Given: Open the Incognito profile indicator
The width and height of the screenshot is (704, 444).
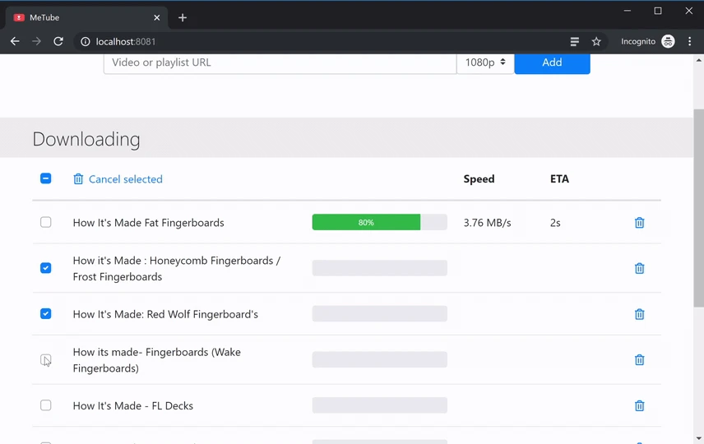Looking at the screenshot, I should (x=647, y=42).
